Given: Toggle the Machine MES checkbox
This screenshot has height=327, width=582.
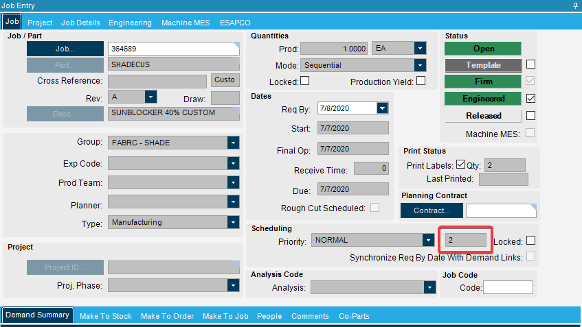Looking at the screenshot, I should pyautogui.click(x=530, y=132).
